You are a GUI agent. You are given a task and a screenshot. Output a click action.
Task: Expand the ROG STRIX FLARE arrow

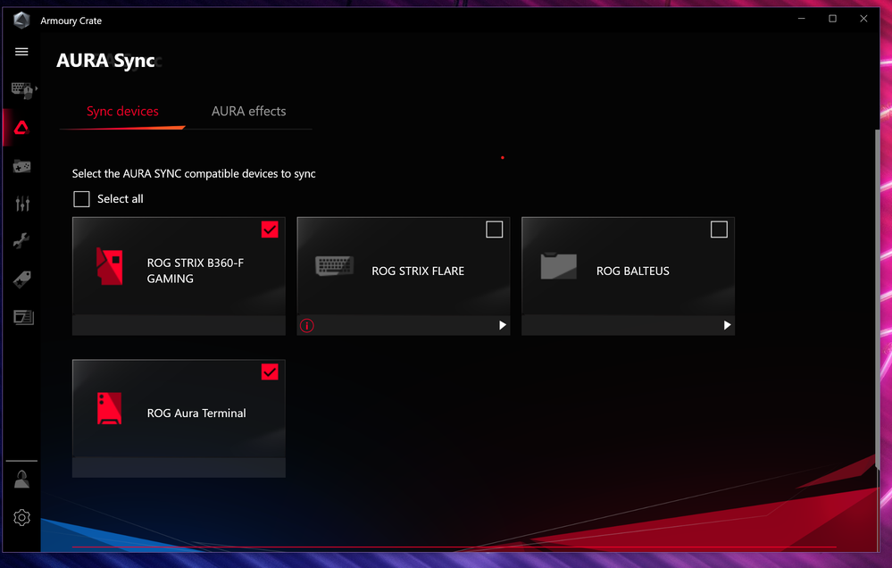tap(503, 325)
